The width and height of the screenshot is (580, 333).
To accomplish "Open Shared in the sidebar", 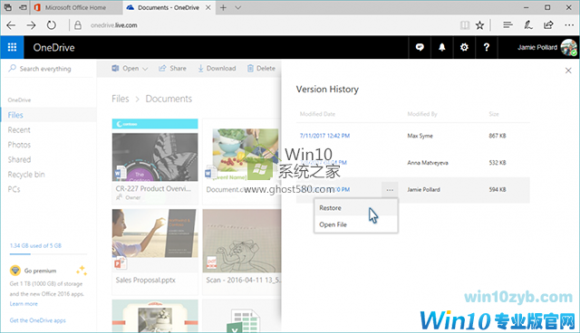I will (19, 159).
